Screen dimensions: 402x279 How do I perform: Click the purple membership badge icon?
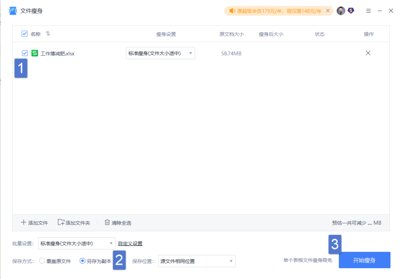[351, 11]
